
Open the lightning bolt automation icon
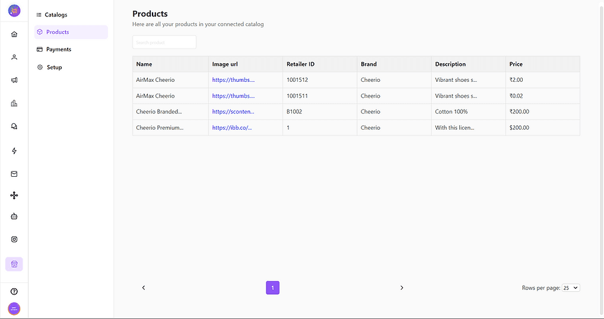[x=14, y=151]
